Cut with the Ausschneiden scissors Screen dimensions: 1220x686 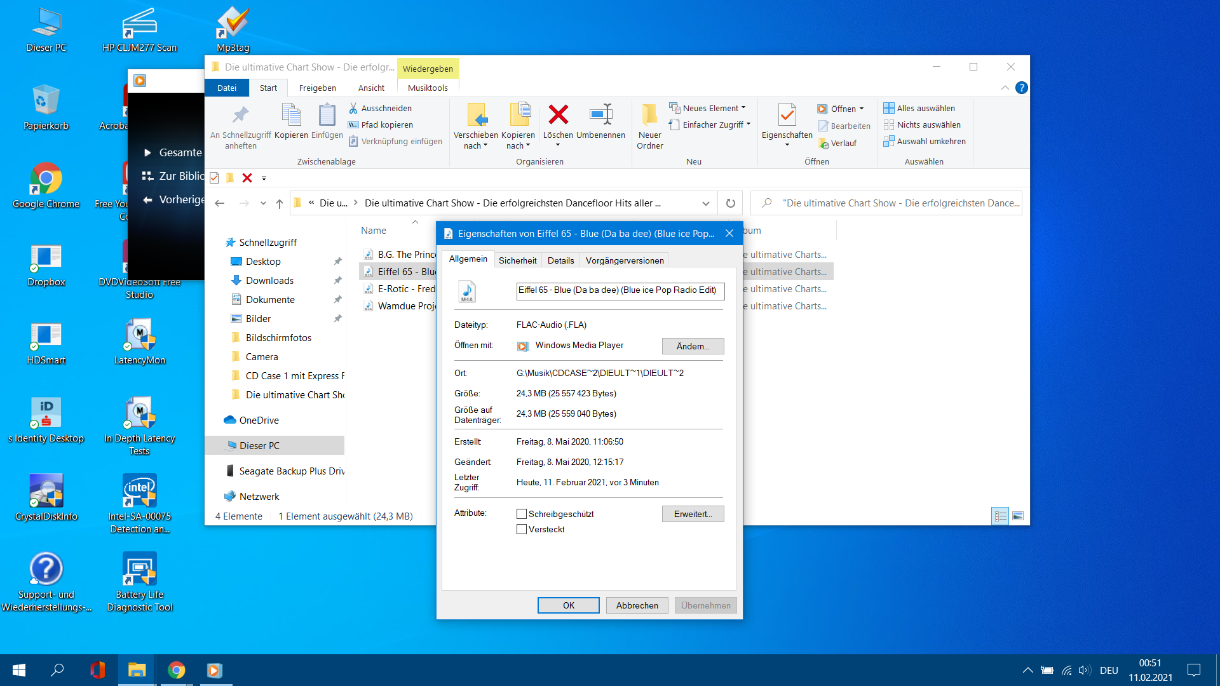pos(380,108)
